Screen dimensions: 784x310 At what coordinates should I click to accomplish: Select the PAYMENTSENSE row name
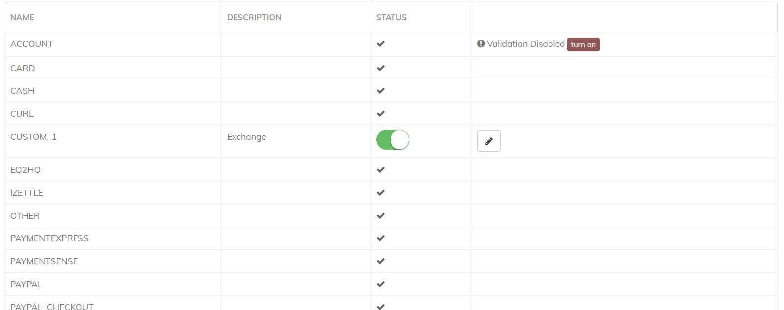pos(44,261)
